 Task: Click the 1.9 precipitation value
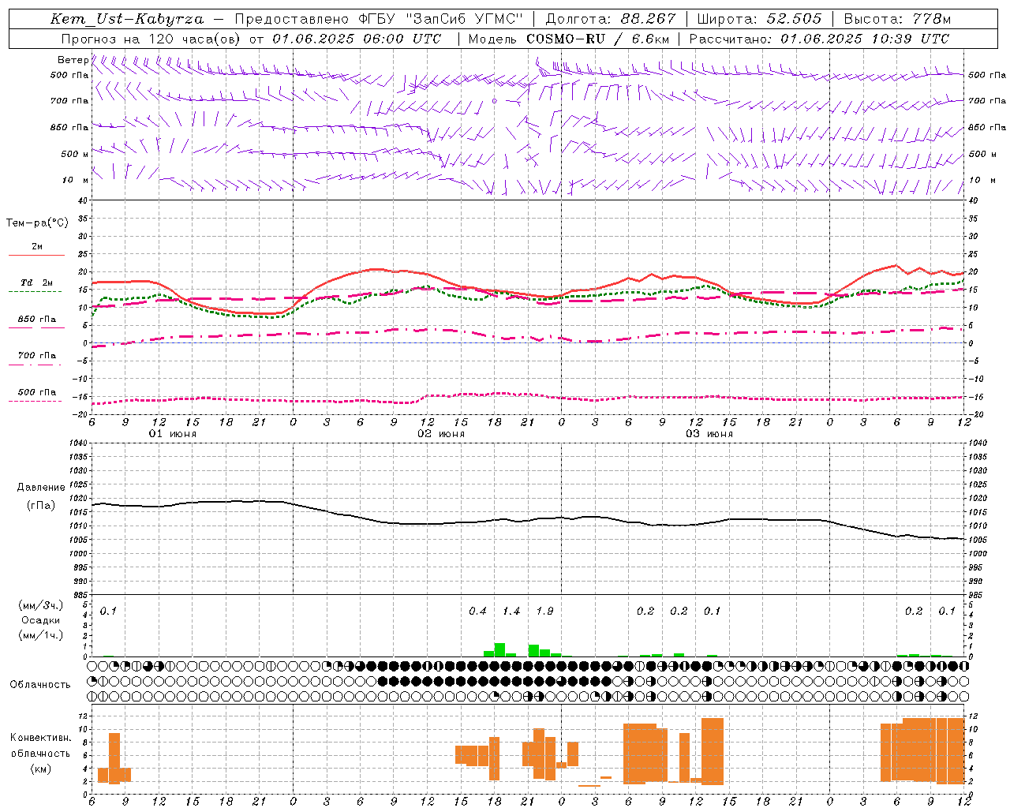544,612
